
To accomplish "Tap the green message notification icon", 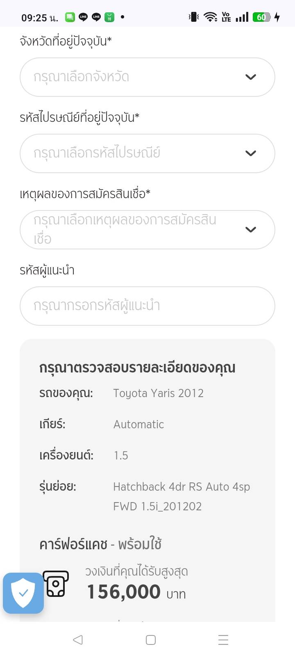I will click(x=70, y=17).
